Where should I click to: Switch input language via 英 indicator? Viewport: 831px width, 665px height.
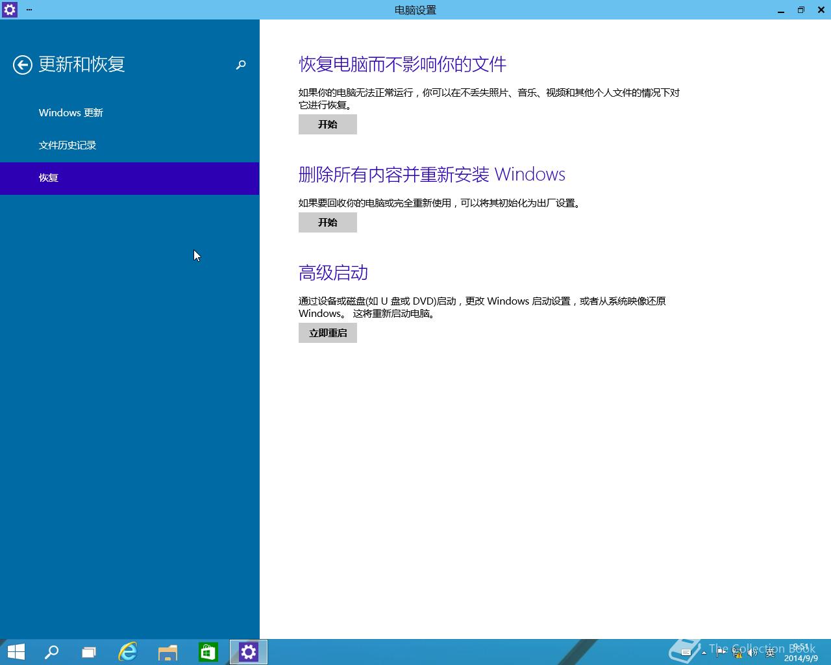click(x=771, y=653)
